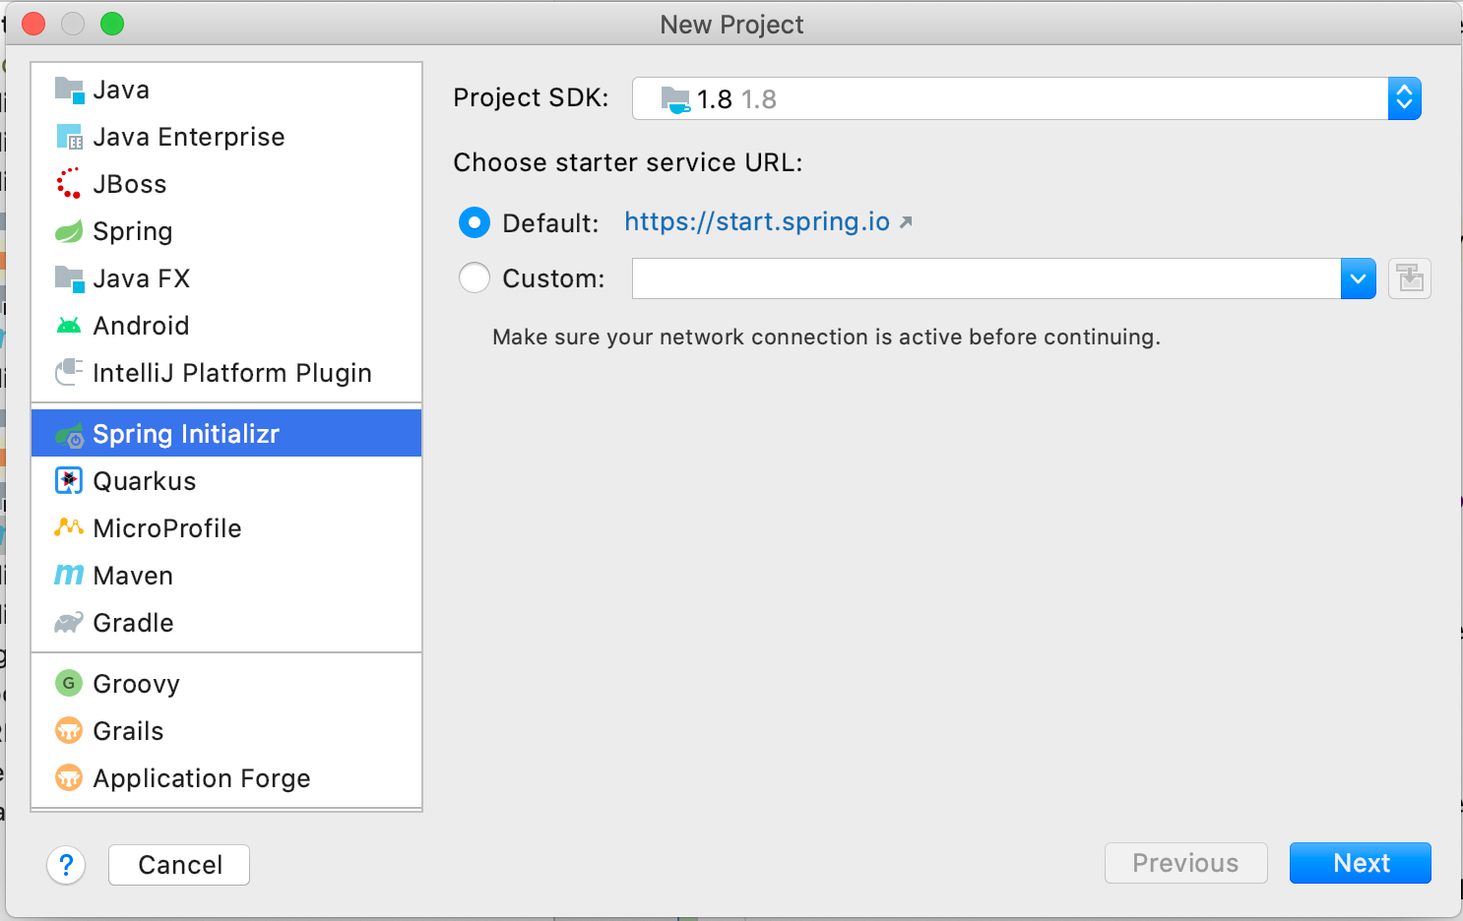Viewport: 1463px width, 921px height.
Task: Click the help question mark button
Action: pyautogui.click(x=66, y=865)
